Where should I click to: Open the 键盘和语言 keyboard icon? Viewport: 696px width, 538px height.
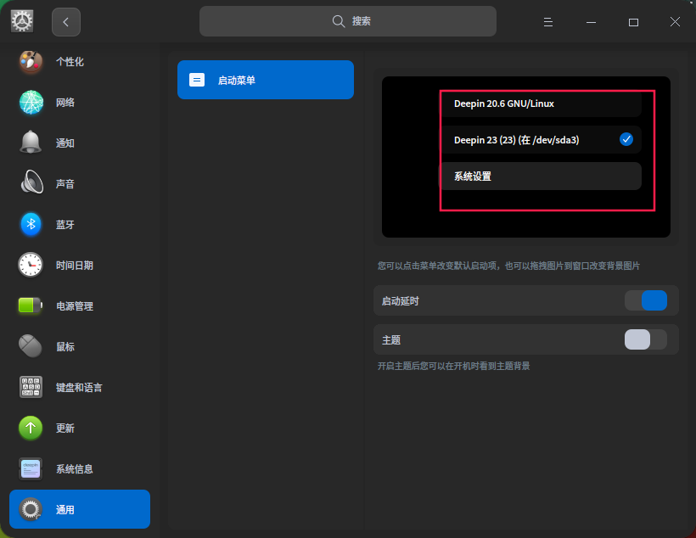pyautogui.click(x=31, y=387)
